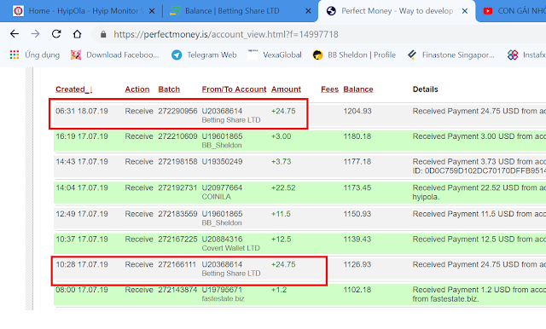The height and width of the screenshot is (329, 546).
Task: Click the perfectmoney.is address bar URL
Action: 225,34
